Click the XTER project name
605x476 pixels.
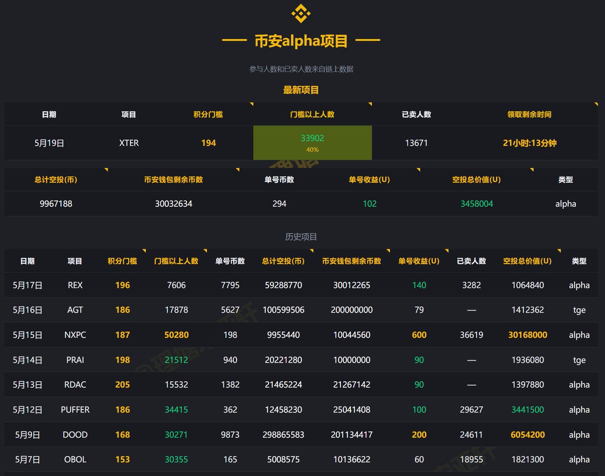tap(129, 143)
